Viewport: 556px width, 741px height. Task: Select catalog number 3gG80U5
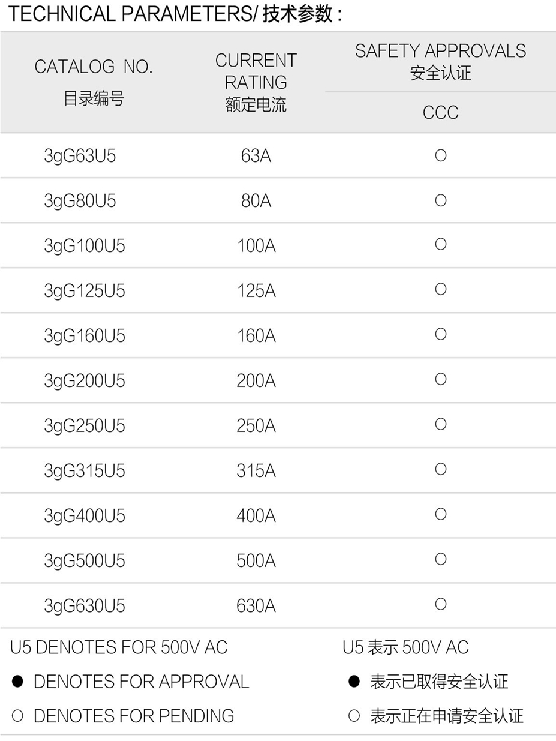80,201
